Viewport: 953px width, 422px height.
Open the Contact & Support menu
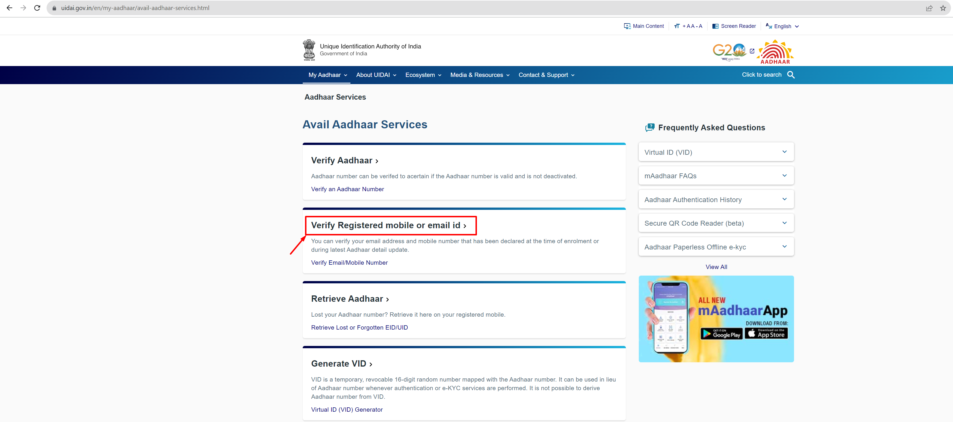[547, 75]
